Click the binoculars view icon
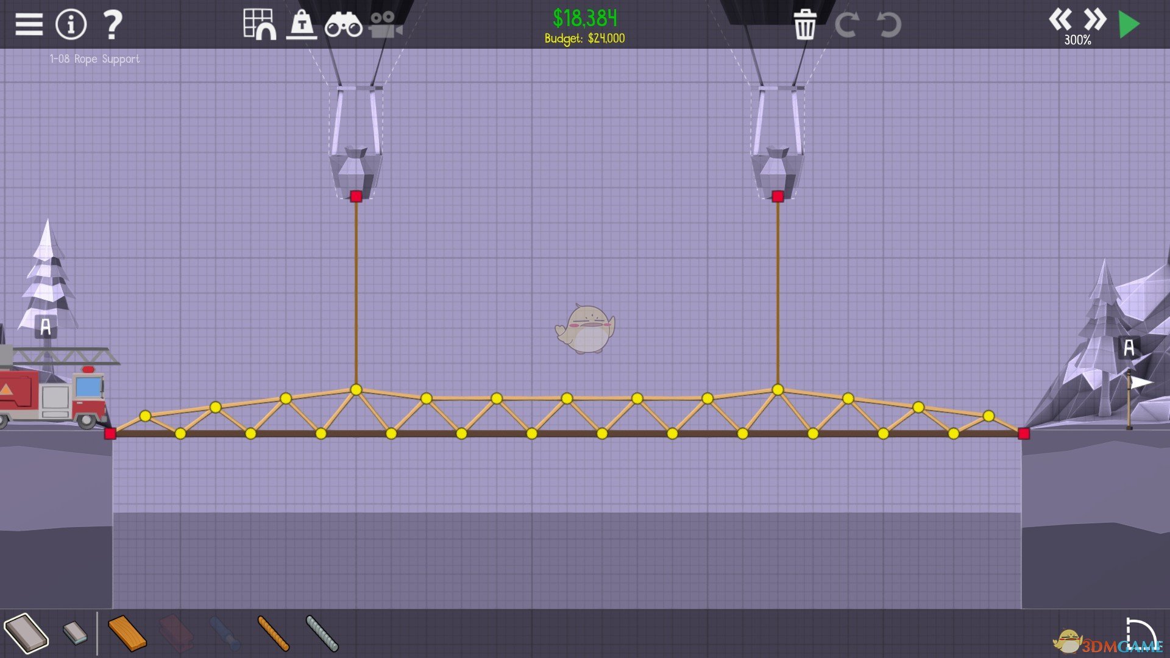 (343, 26)
